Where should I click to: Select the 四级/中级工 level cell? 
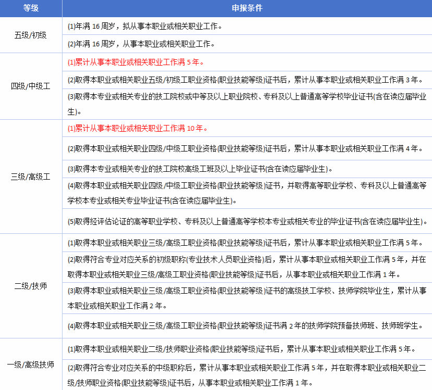click(30, 86)
